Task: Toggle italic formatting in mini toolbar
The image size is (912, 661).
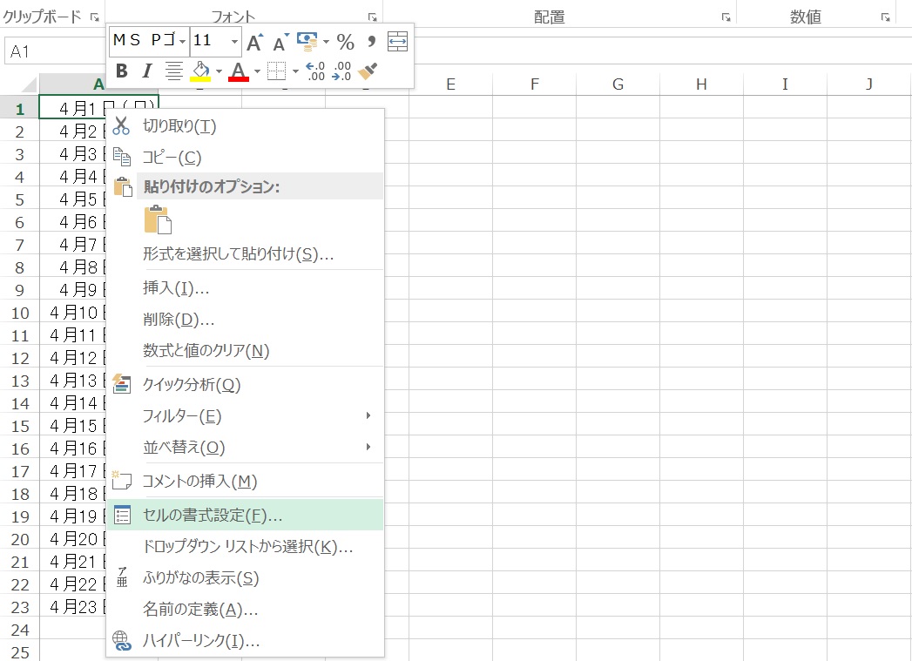Action: [147, 71]
